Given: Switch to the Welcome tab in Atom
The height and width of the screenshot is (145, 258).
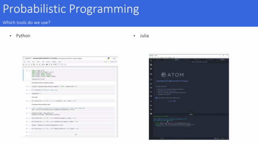Looking at the screenshot, I should (177, 60).
